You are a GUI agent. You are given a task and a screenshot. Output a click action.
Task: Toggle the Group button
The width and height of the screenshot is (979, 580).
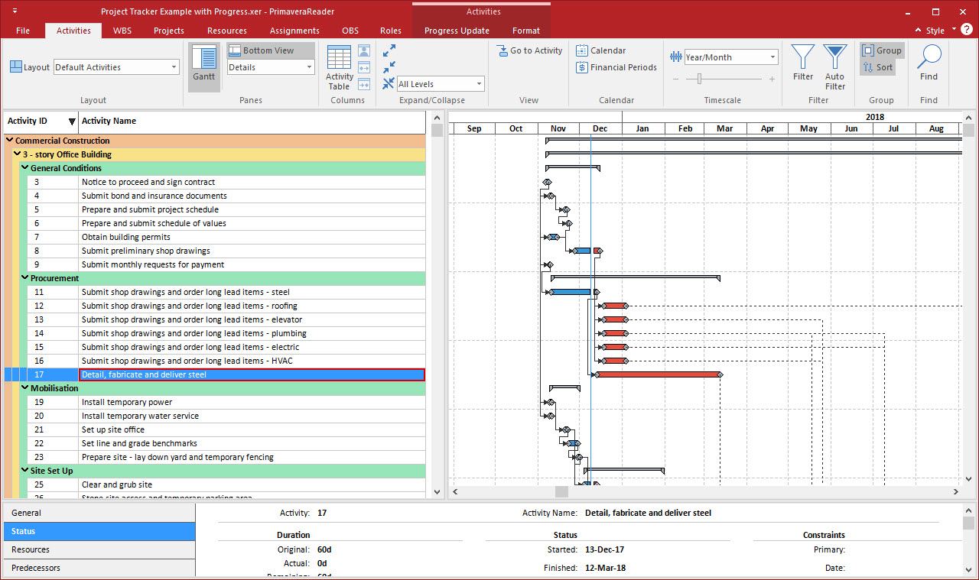882,50
